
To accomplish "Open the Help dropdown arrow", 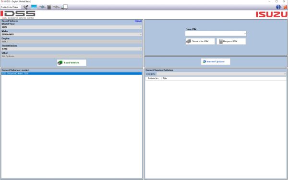I will [282, 7].
